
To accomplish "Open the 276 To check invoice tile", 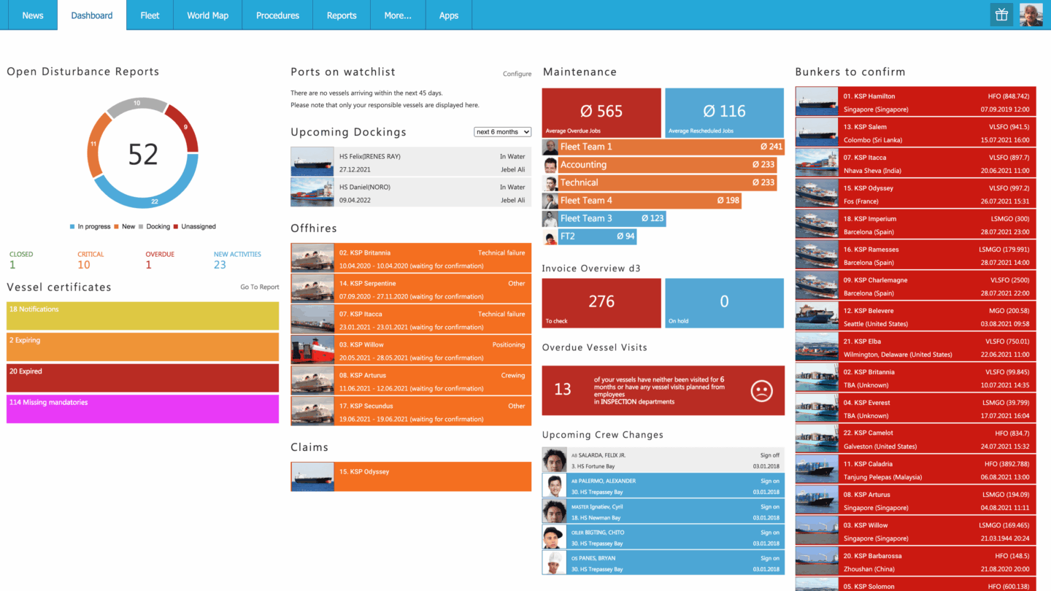I will pyautogui.click(x=601, y=302).
